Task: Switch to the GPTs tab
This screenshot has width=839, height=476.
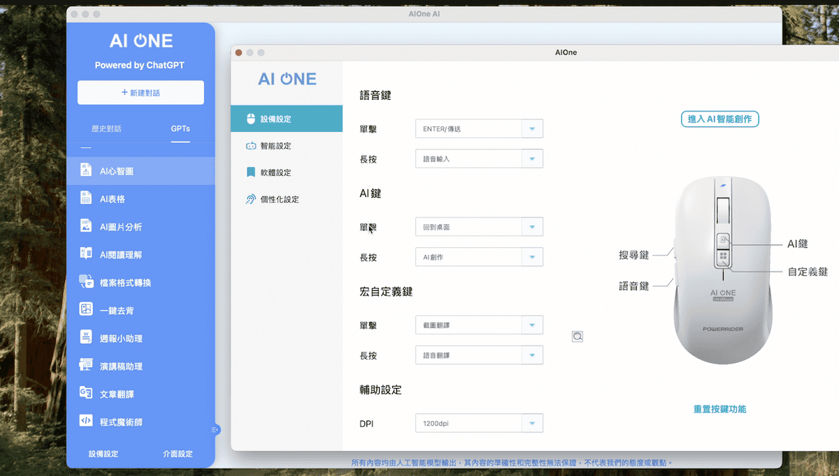Action: pos(180,128)
